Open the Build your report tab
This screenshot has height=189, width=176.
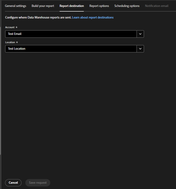[43, 6]
